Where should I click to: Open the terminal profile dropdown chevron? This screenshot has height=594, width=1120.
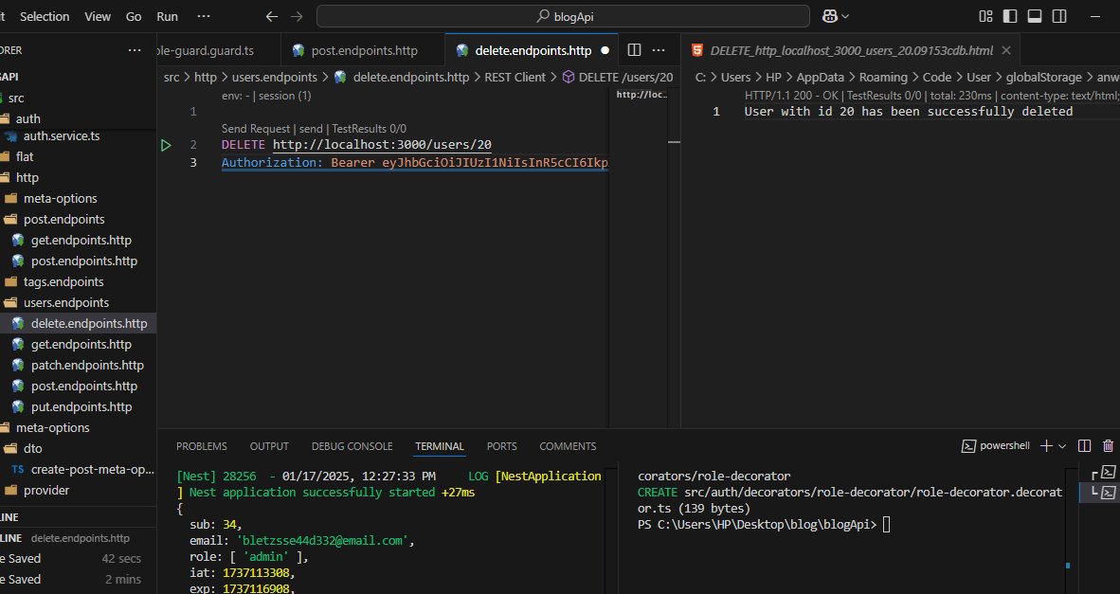(x=1061, y=445)
